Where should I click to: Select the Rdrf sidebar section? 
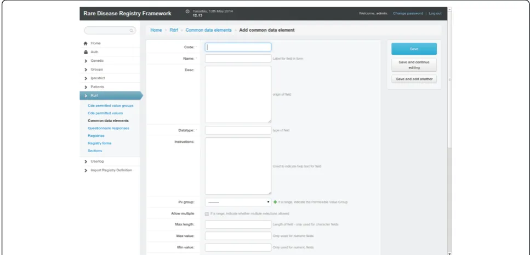[111, 96]
